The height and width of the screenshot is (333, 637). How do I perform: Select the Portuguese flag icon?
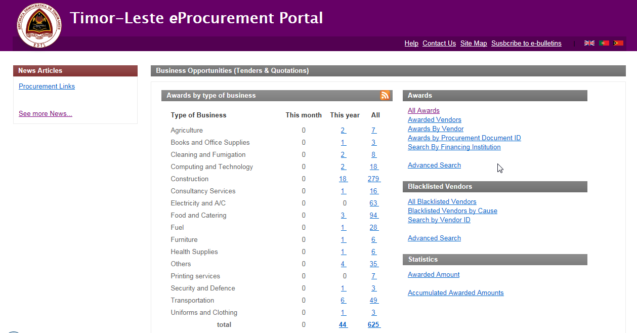pos(604,43)
